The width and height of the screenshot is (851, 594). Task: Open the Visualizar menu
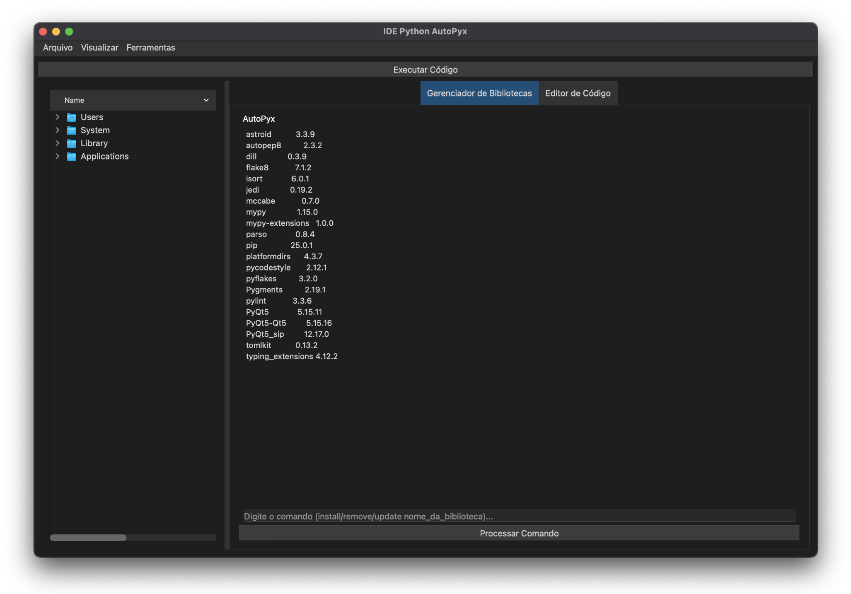click(x=99, y=48)
